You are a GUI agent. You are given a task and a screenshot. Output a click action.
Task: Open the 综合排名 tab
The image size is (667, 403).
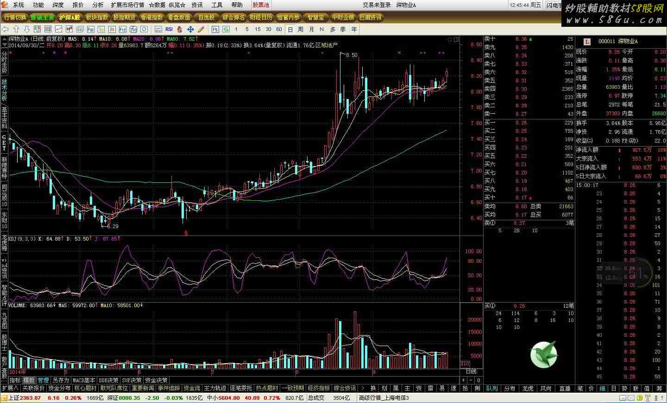(x=233, y=18)
